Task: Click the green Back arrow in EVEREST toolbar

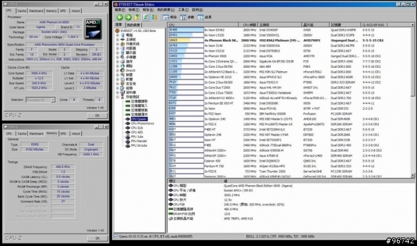Action: pyautogui.click(x=120, y=18)
